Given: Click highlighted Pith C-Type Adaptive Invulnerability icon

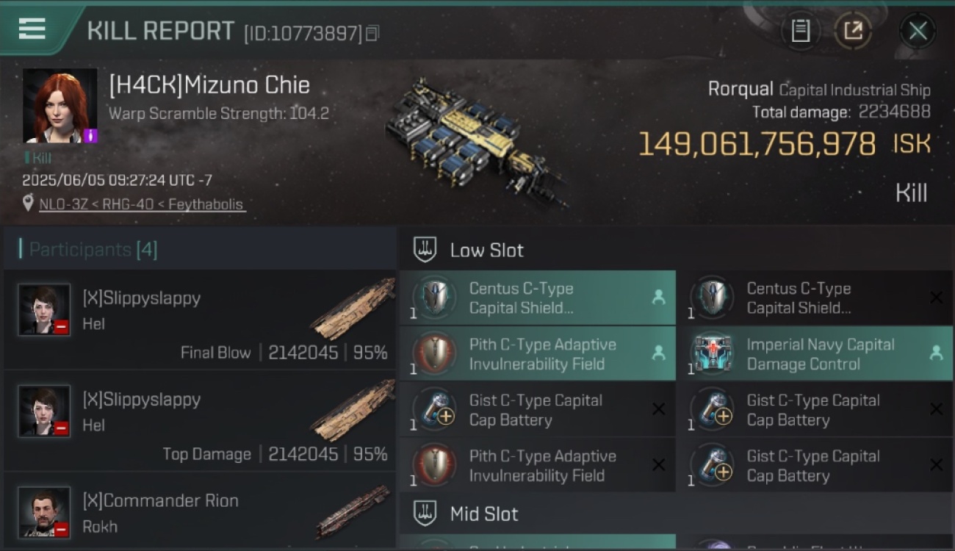Looking at the screenshot, I should click(x=434, y=353).
